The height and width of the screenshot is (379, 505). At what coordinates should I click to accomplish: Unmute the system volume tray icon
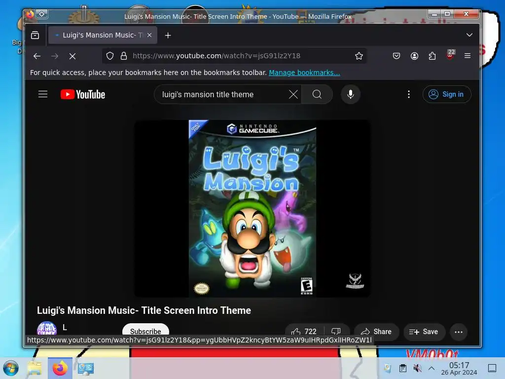(x=417, y=368)
